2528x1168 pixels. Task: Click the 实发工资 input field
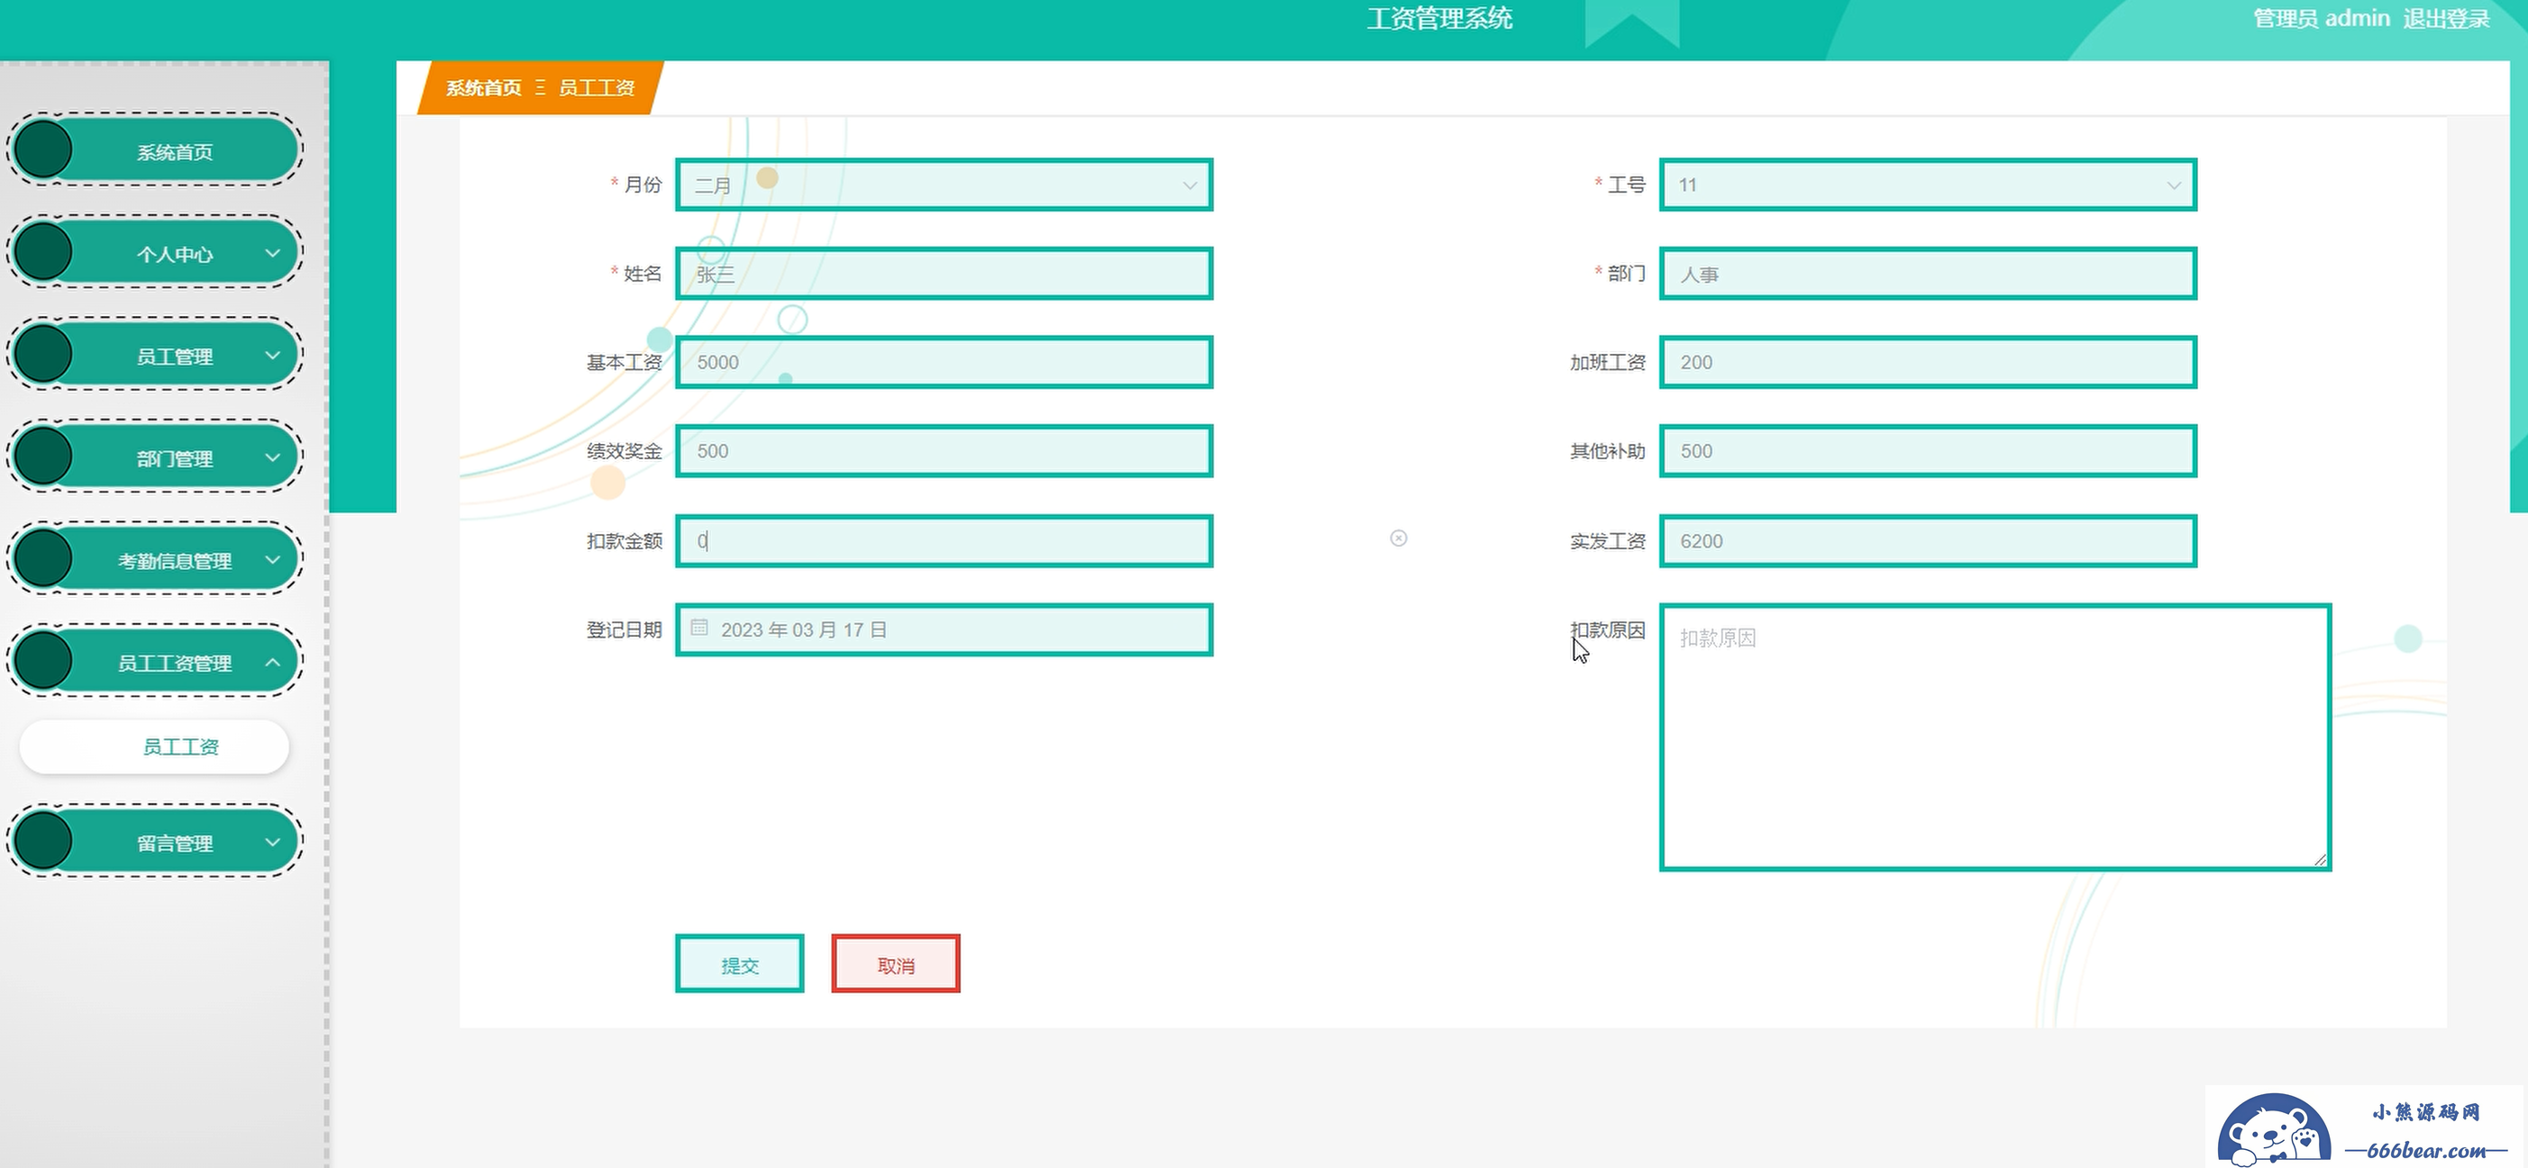1928,540
